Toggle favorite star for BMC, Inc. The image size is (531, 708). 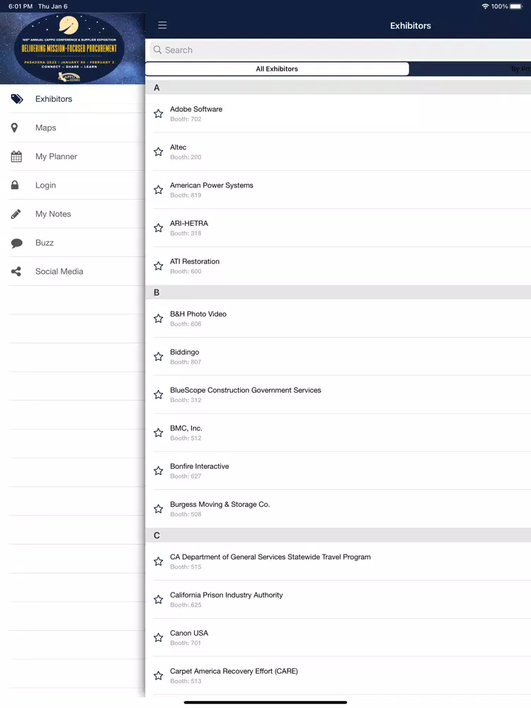coord(158,433)
